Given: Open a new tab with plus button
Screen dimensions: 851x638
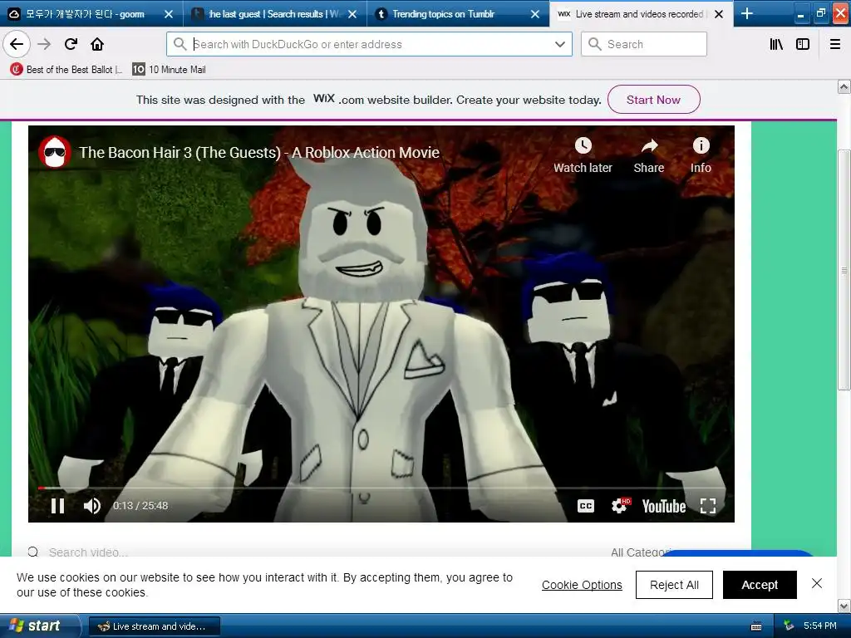Looking at the screenshot, I should [747, 13].
